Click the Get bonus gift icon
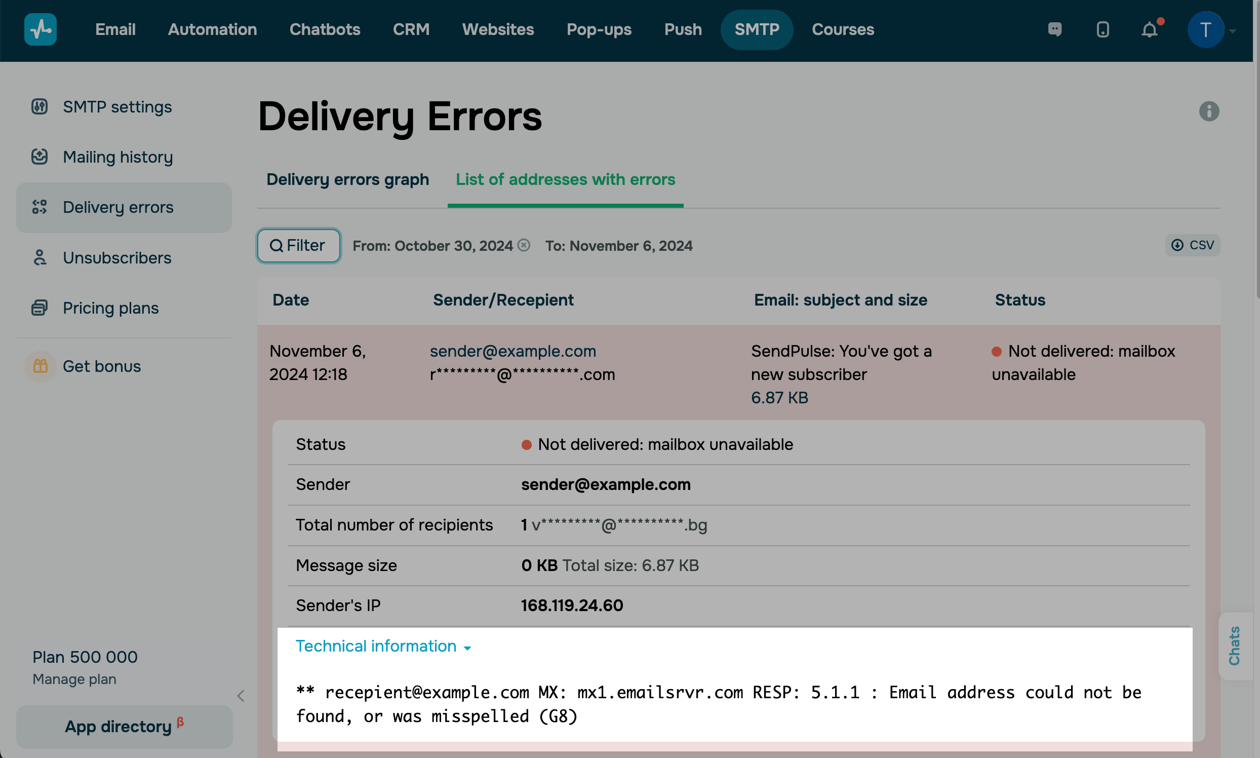The image size is (1260, 758). tap(41, 366)
